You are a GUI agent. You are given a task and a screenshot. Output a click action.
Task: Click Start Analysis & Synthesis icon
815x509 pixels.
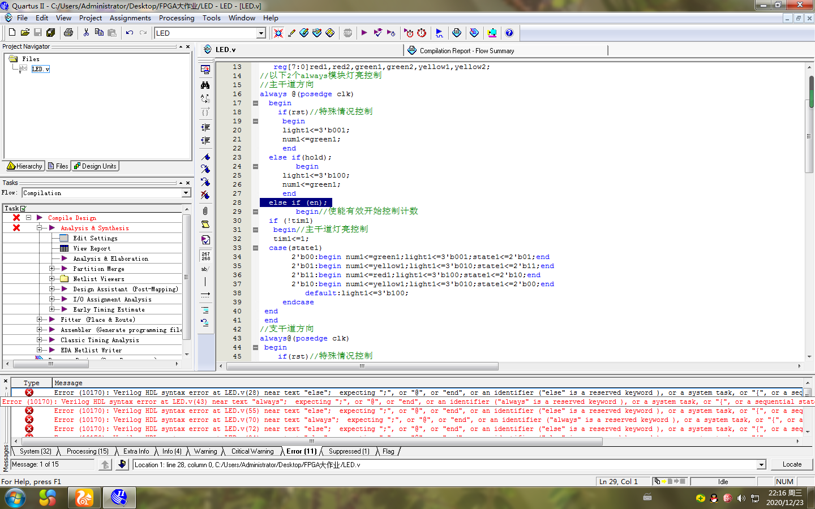point(378,33)
